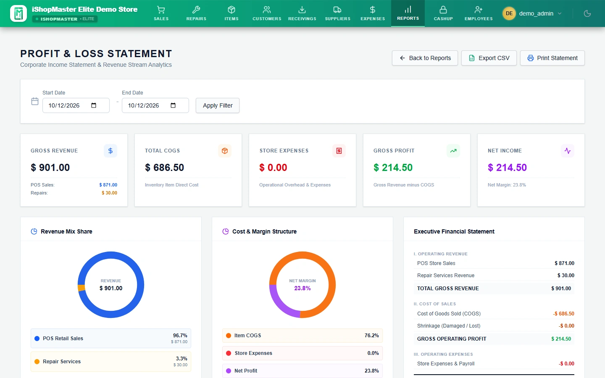Viewport: 605px width, 378px height.
Task: Click the orange Repair Services legend dot
Action: [x=37, y=362]
